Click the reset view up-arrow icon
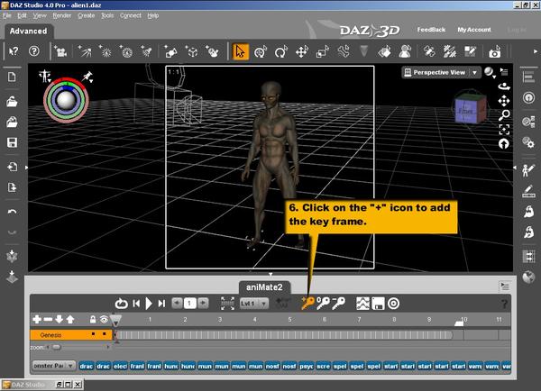 pos(504,144)
